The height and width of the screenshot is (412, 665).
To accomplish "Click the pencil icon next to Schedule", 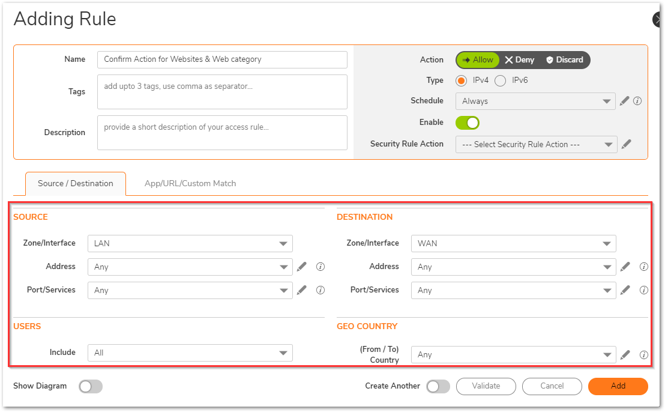I will pos(624,101).
